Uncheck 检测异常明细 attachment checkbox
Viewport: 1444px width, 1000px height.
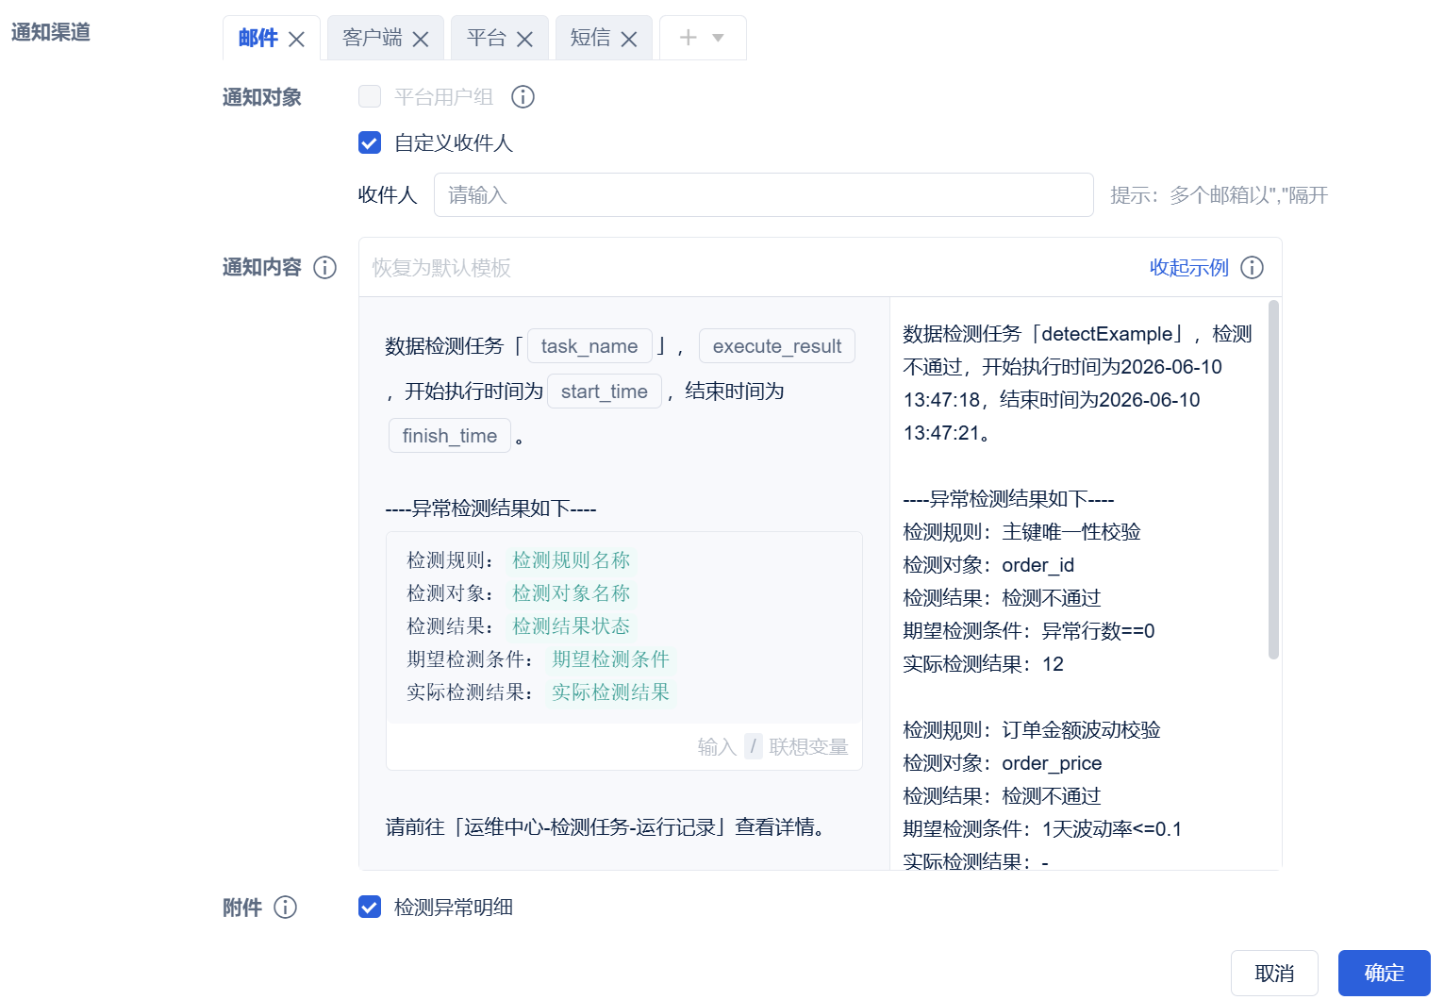pos(370,907)
